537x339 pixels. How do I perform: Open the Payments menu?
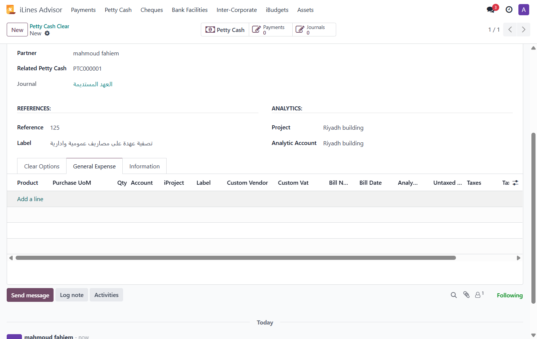[x=83, y=10]
